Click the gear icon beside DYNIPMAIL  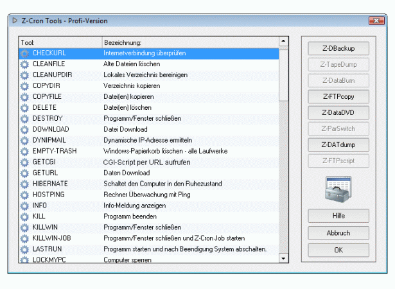pyautogui.click(x=24, y=141)
